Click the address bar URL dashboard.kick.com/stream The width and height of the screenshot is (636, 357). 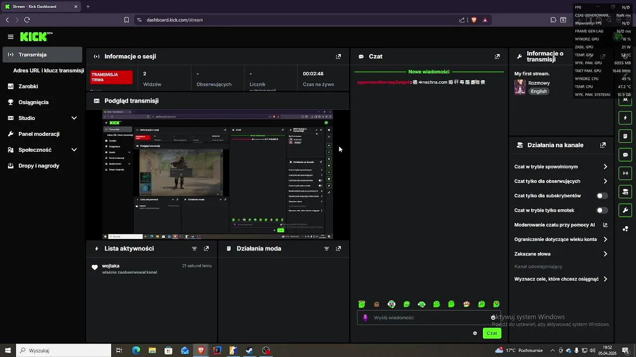point(175,20)
